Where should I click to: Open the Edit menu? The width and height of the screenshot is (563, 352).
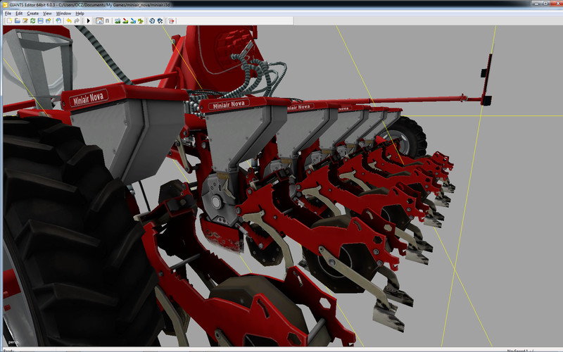[x=19, y=13]
